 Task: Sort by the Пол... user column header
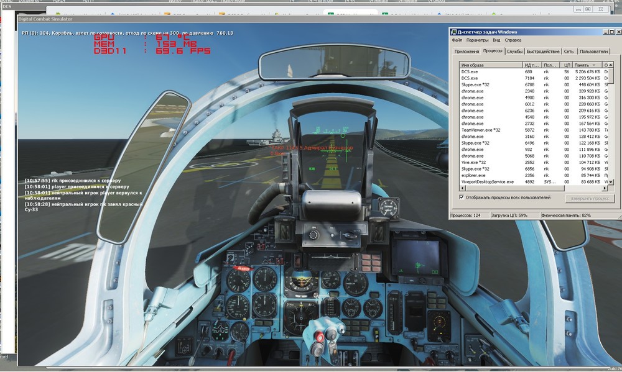pos(551,65)
